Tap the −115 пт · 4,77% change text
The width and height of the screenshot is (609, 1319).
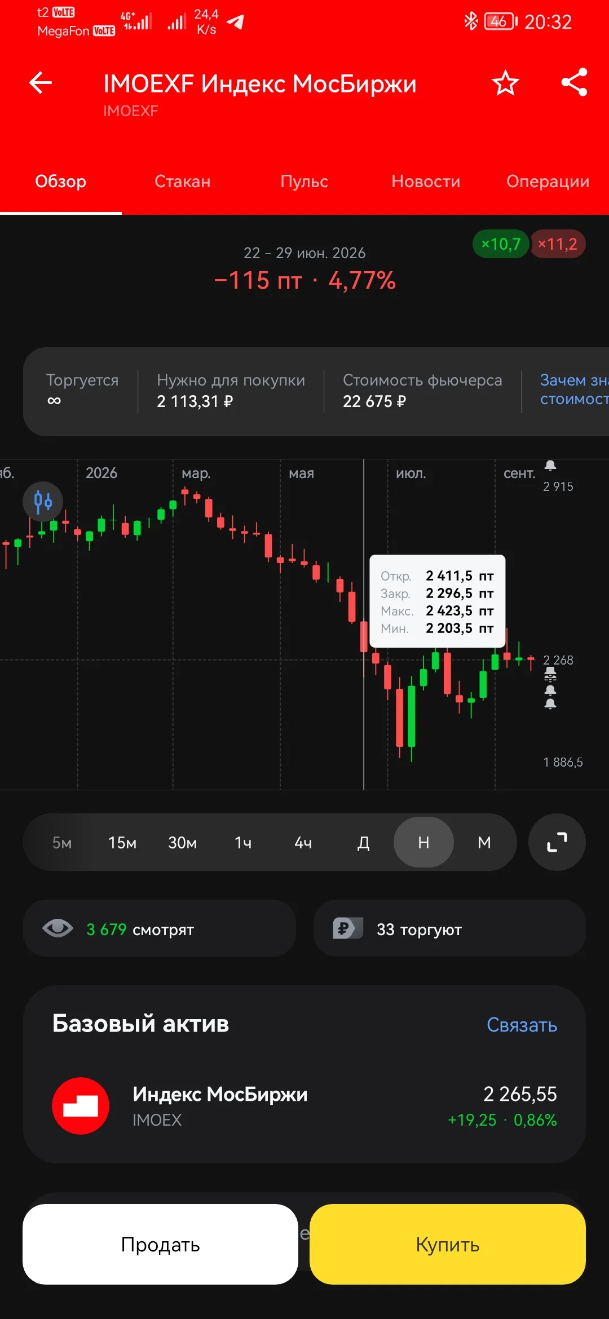pos(304,280)
